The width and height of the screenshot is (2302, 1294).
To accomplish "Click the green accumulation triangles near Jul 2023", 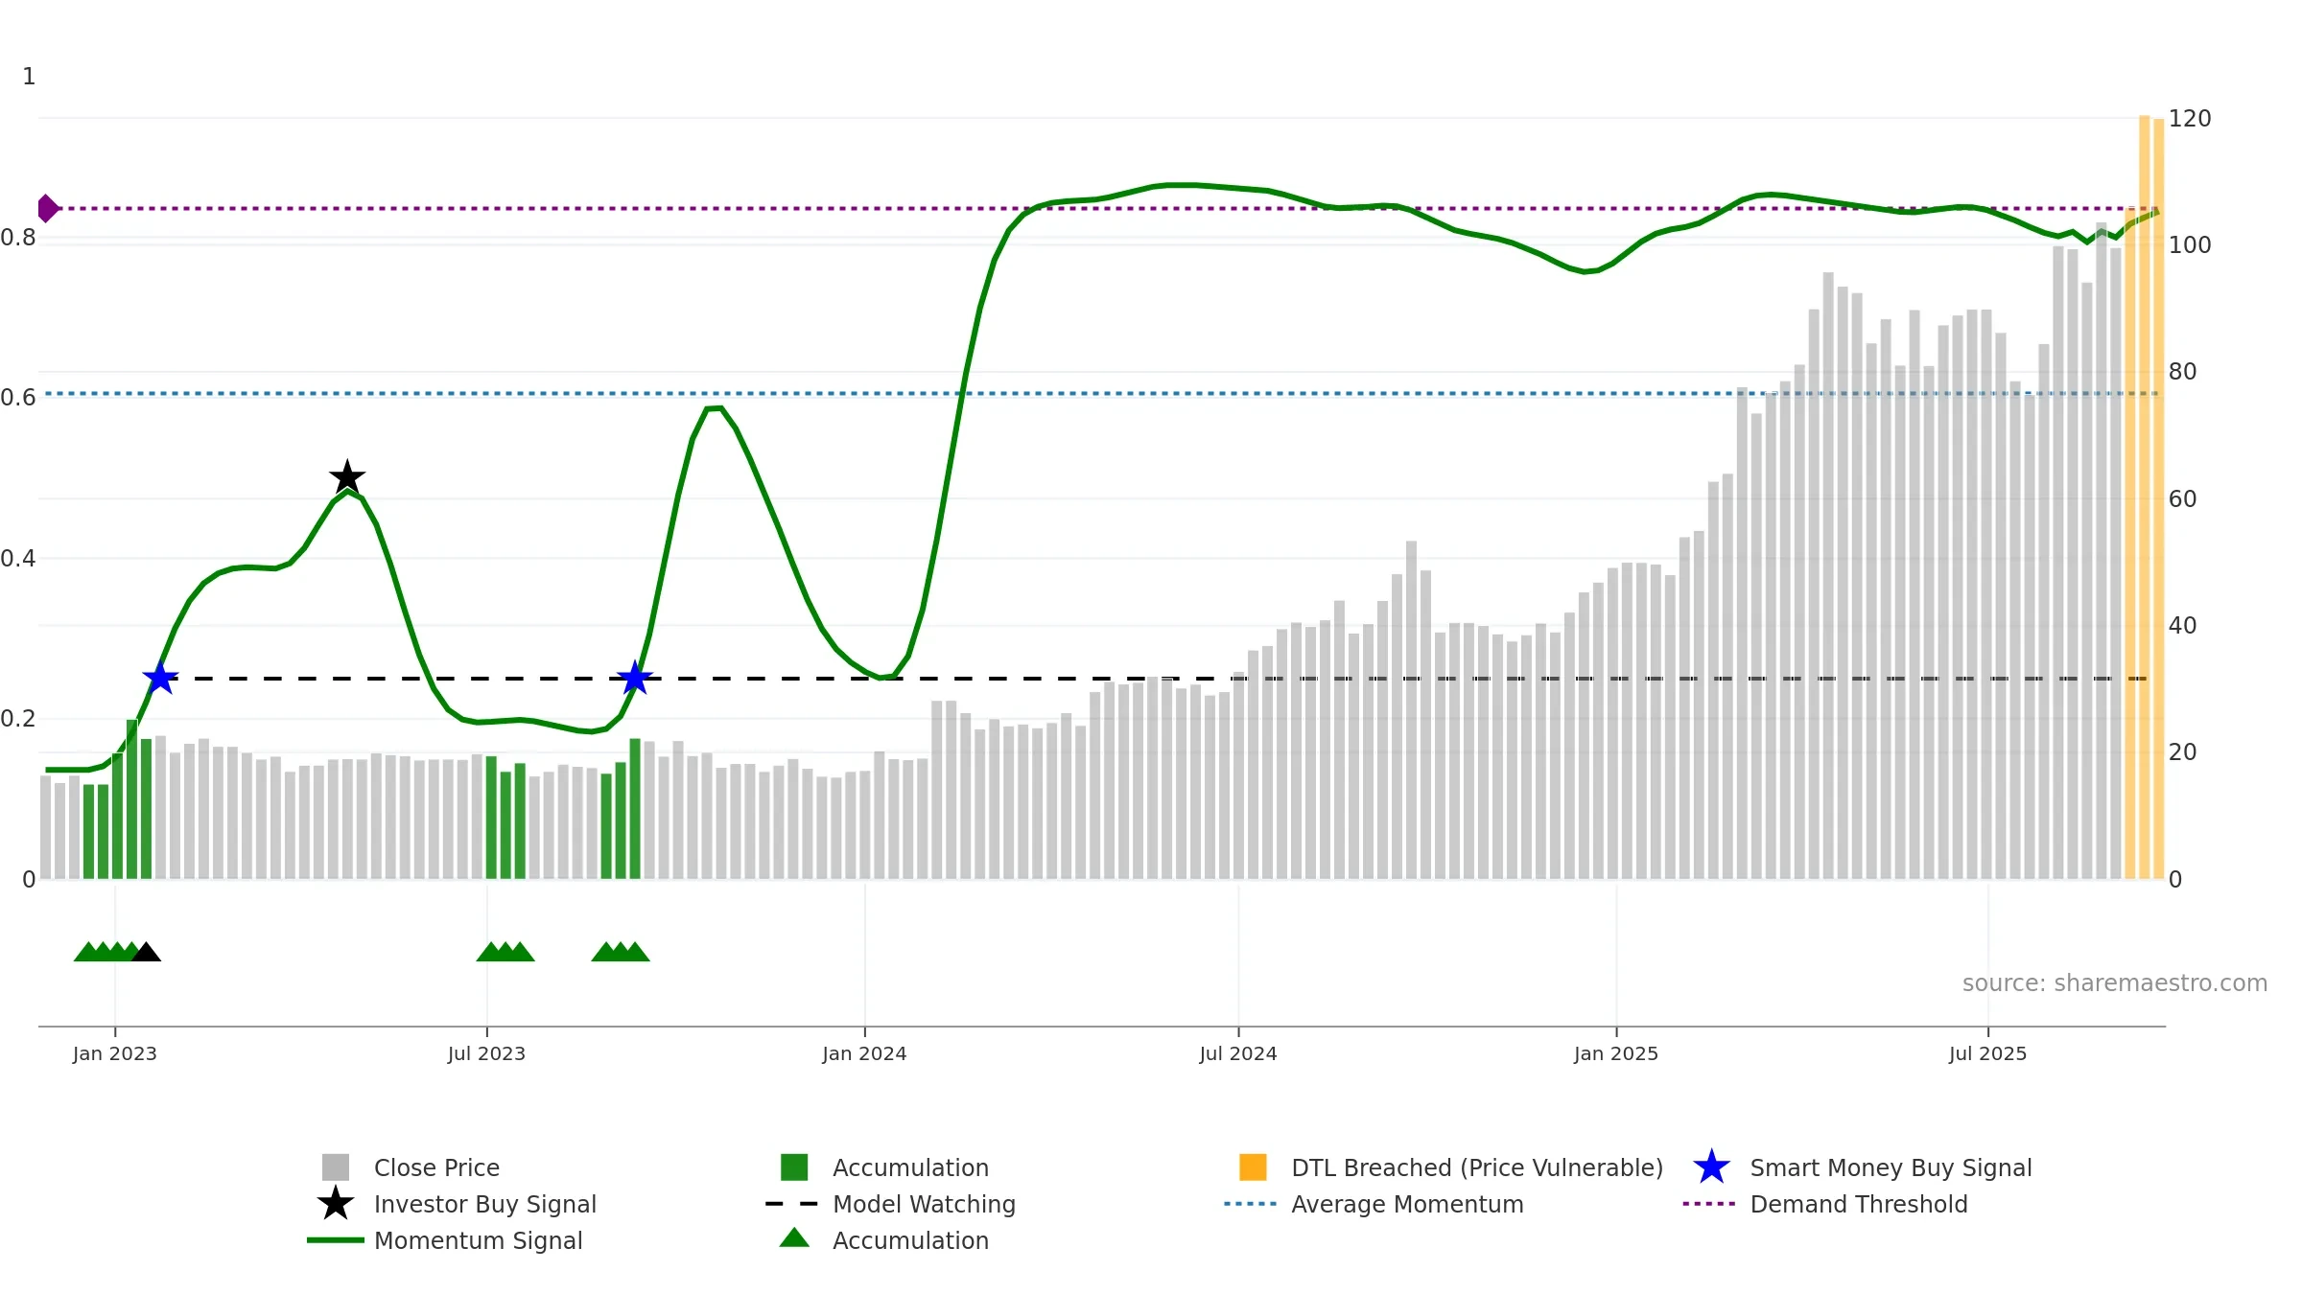I will (x=505, y=952).
